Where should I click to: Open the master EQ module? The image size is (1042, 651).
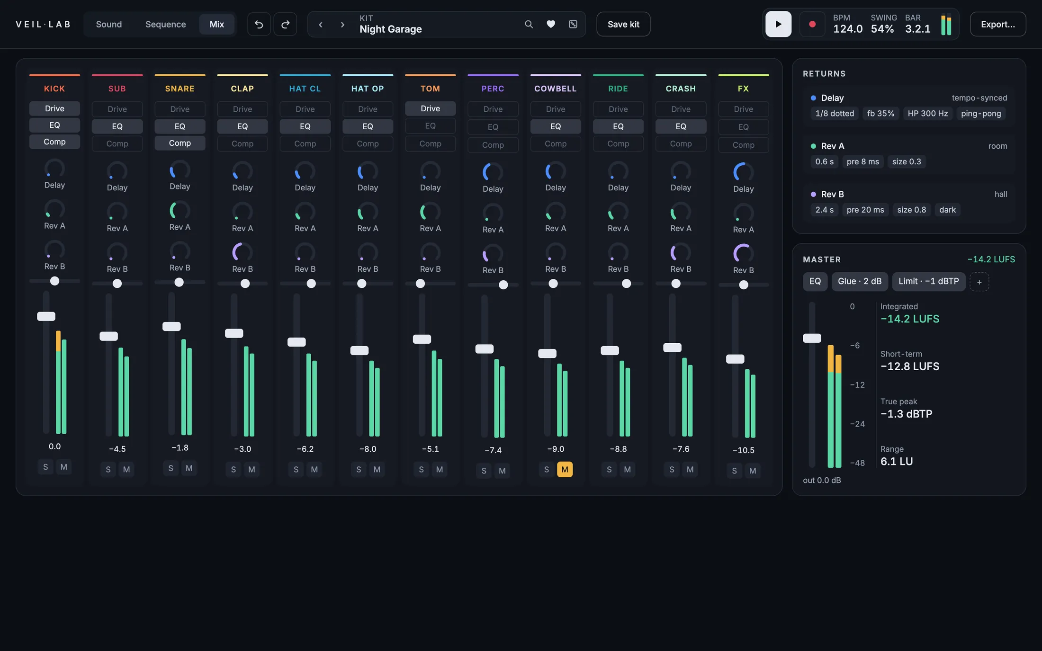(x=815, y=281)
